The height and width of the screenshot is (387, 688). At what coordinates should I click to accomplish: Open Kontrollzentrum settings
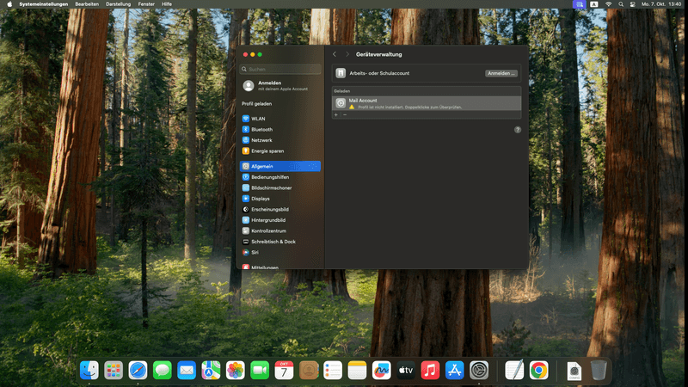pos(268,231)
